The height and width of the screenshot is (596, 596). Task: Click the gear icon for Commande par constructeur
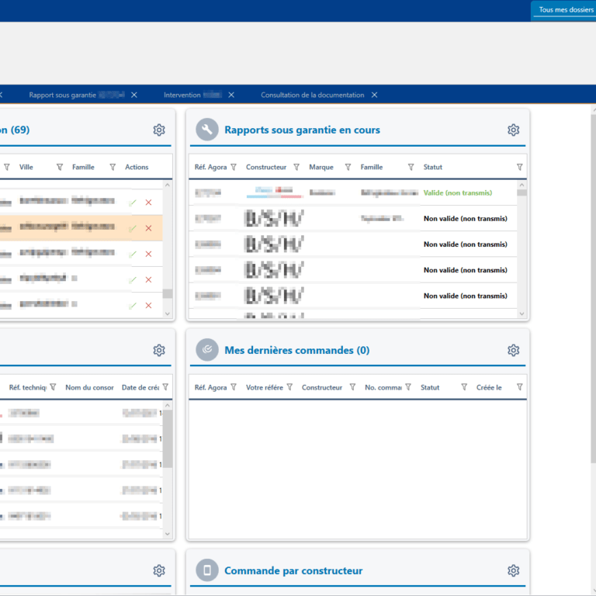513,570
